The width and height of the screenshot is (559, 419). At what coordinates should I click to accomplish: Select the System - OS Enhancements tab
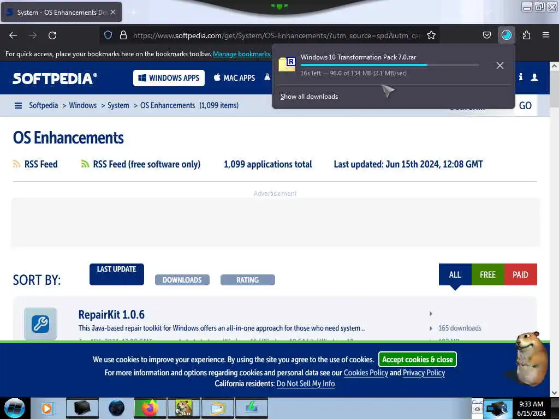coord(61,12)
